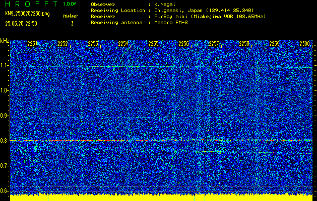The width and height of the screenshot is (317, 201).
Task: Jump to the 2252 time marker
Action: click(62, 44)
